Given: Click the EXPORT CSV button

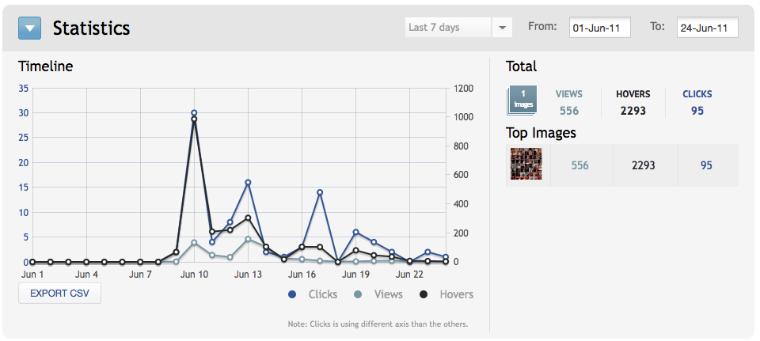Looking at the screenshot, I should 59,293.
